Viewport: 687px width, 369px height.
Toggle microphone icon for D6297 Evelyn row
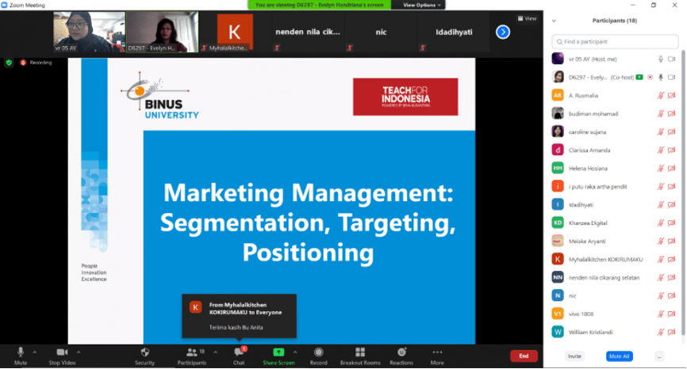pyautogui.click(x=660, y=78)
